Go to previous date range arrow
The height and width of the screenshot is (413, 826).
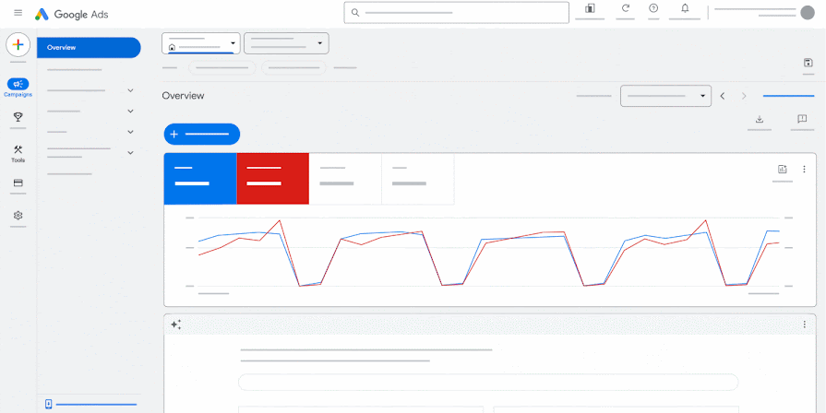pyautogui.click(x=723, y=96)
